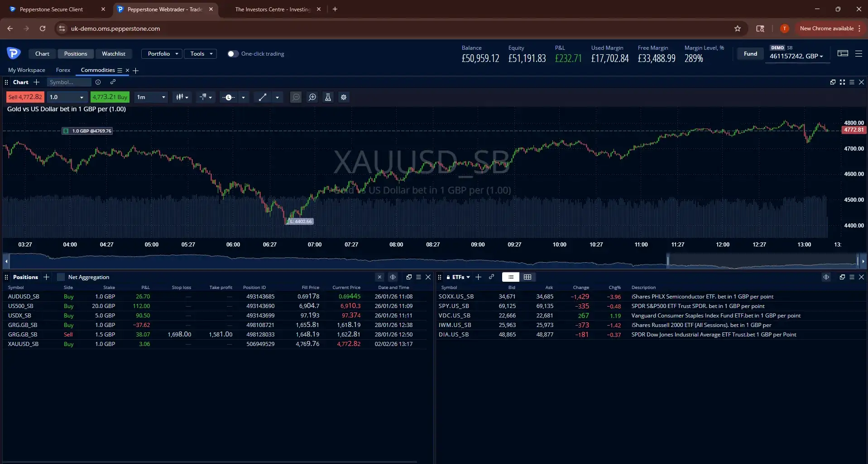Image resolution: width=868 pixels, height=464 pixels.
Task: Add a symbol with the plus icon in ETFs panel
Action: tap(479, 277)
